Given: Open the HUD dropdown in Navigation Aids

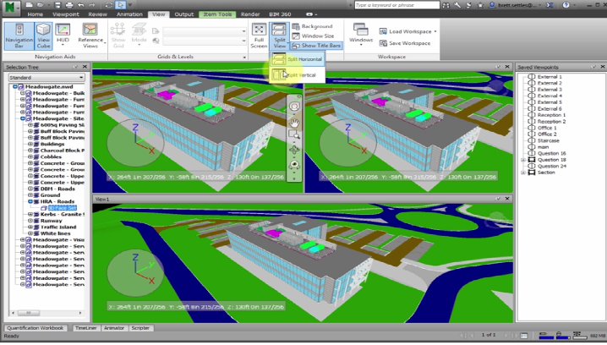Looking at the screenshot, I should click(x=63, y=35).
